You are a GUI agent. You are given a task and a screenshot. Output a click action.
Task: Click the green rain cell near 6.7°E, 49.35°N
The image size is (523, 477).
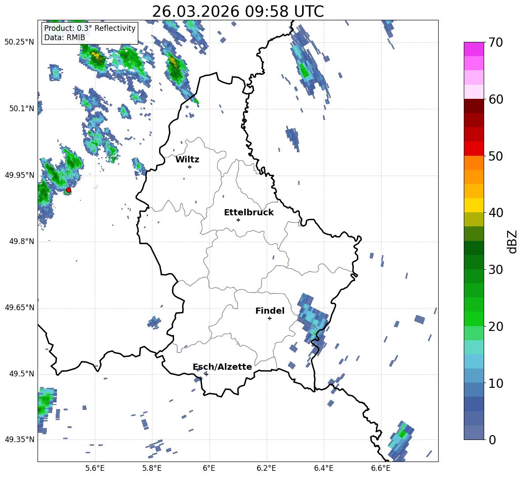pos(400,441)
